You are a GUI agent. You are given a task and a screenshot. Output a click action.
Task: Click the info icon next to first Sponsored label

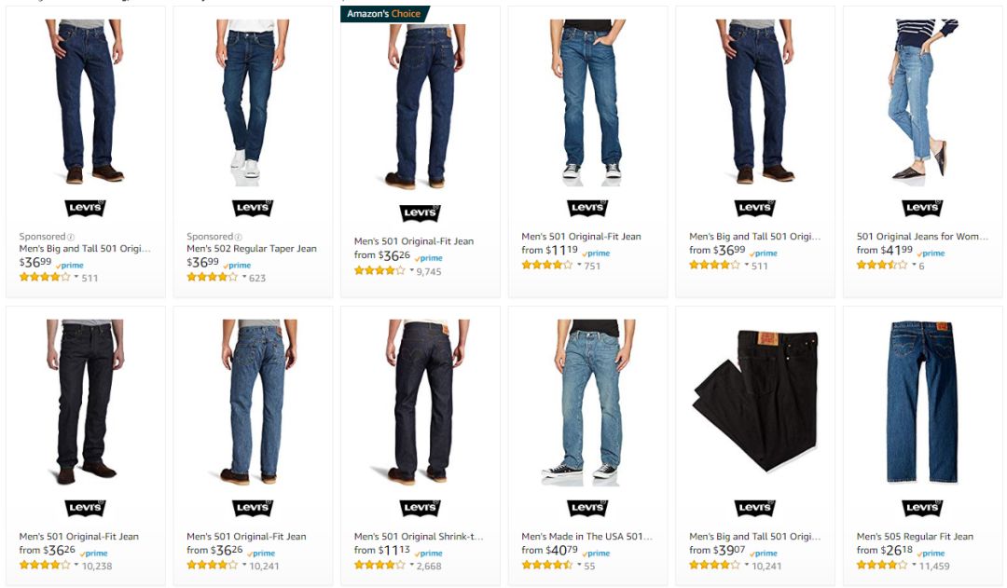[x=71, y=237]
